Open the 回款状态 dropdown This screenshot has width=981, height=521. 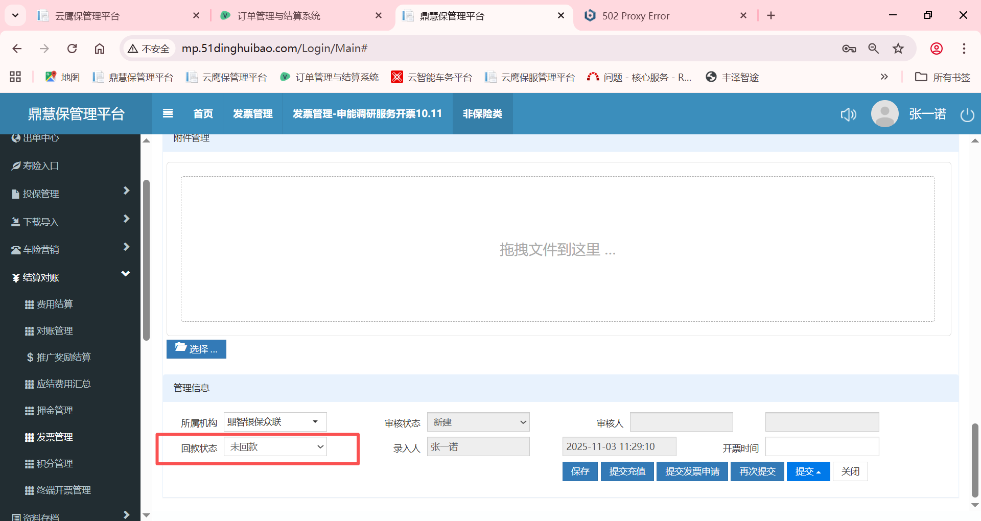[x=275, y=447]
